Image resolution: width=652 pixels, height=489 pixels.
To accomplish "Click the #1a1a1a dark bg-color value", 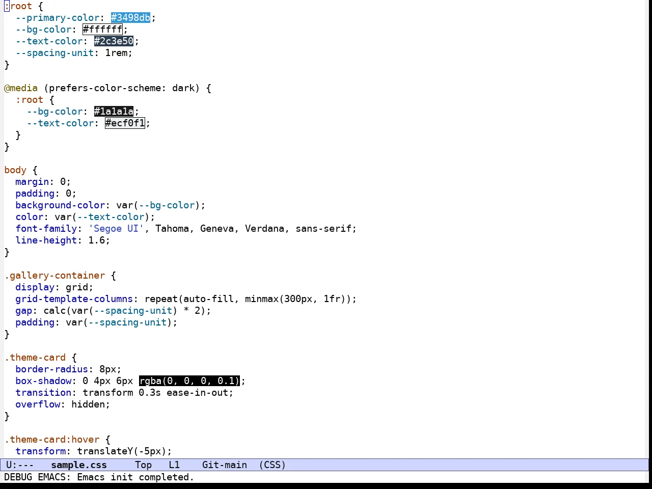I will [x=114, y=112].
